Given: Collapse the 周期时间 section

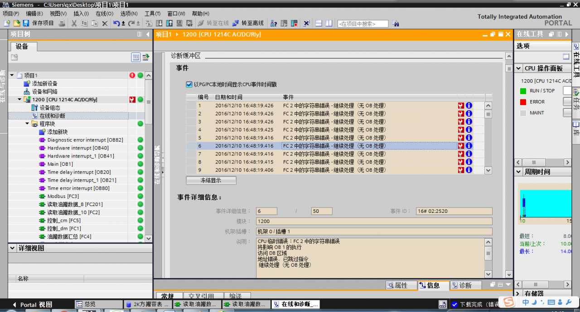Looking at the screenshot, I should pyautogui.click(x=519, y=172).
